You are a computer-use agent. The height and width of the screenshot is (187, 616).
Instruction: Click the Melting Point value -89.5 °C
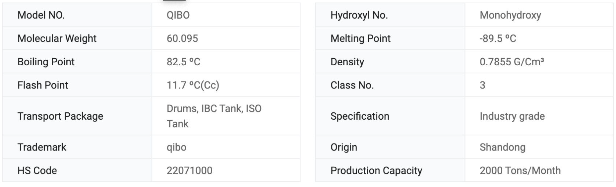click(498, 38)
